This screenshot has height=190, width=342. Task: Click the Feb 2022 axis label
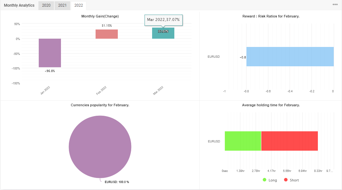[101, 90]
